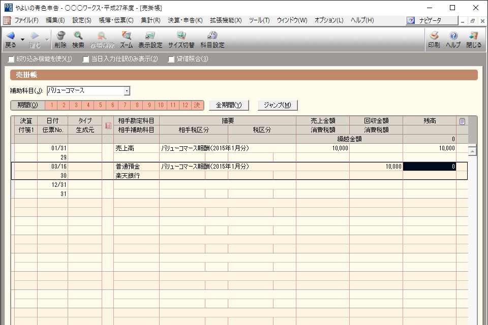The width and height of the screenshot is (488, 325).
Task: Click the table scrollbar up arrow
Action: 472,151
